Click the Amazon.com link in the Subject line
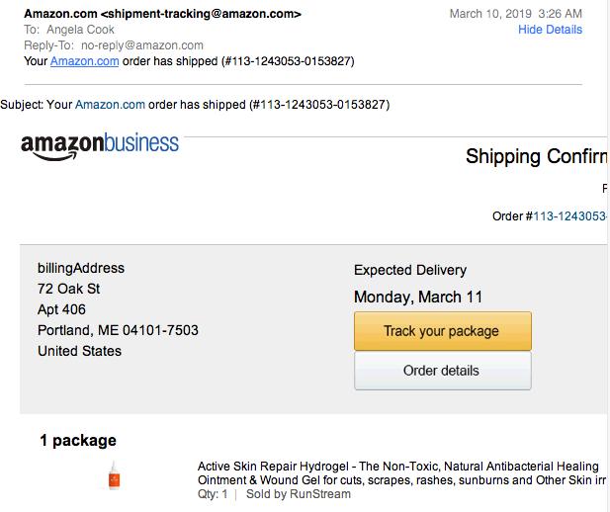 point(110,104)
